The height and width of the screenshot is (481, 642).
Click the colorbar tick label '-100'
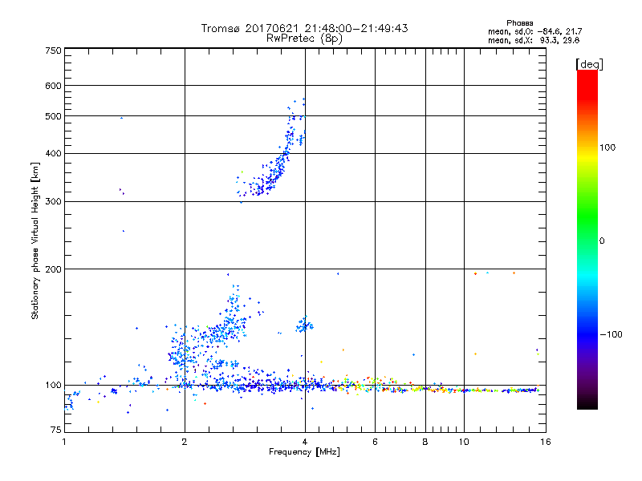point(611,334)
